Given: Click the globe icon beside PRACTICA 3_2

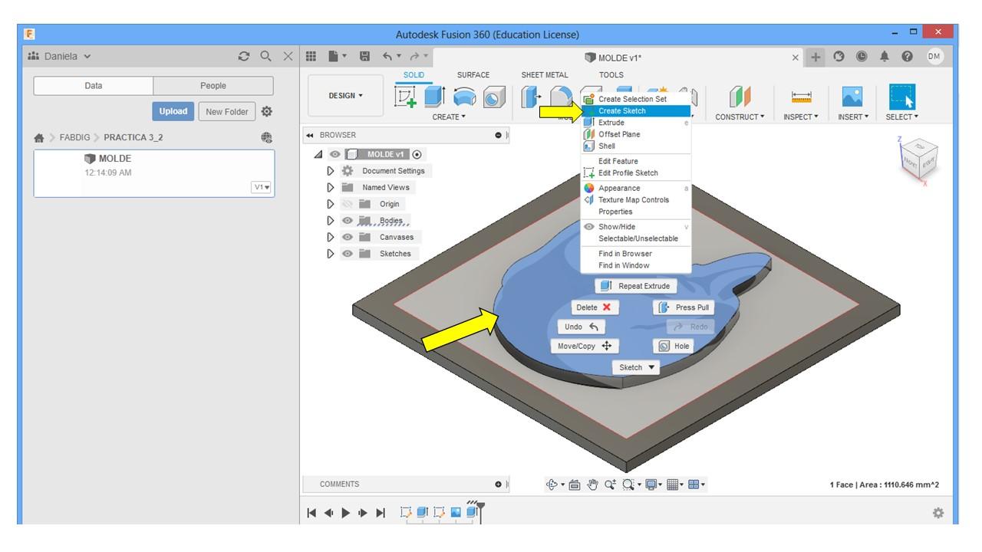Looking at the screenshot, I should click(x=266, y=137).
